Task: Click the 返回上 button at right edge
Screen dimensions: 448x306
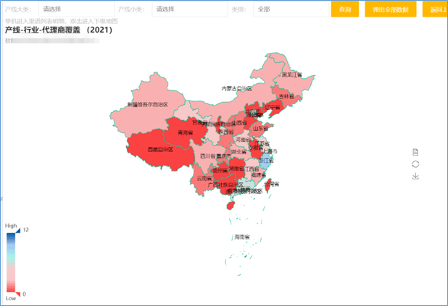Action: (x=435, y=9)
